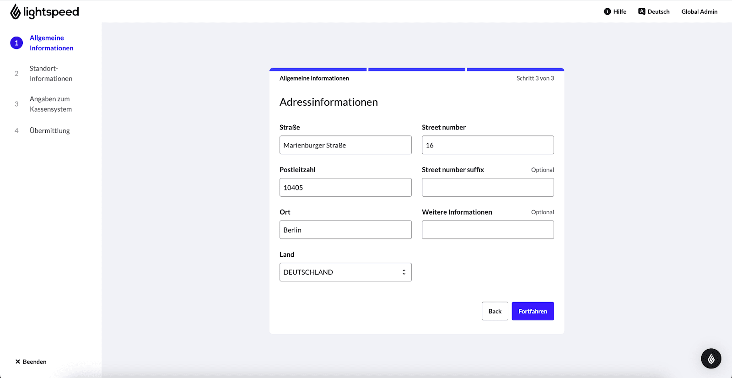Select the Street number suffix field
This screenshot has width=732, height=378.
(x=488, y=188)
